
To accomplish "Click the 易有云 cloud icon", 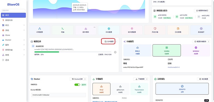I will (x=137, y=48).
